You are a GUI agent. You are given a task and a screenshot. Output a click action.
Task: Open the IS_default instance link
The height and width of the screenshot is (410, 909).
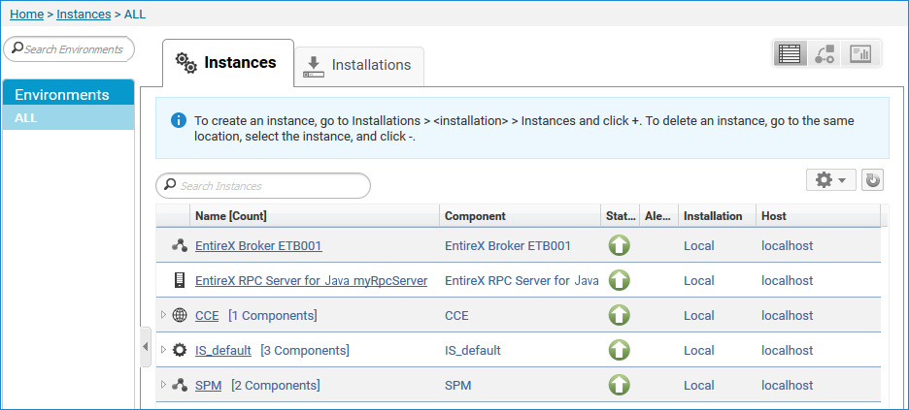223,351
